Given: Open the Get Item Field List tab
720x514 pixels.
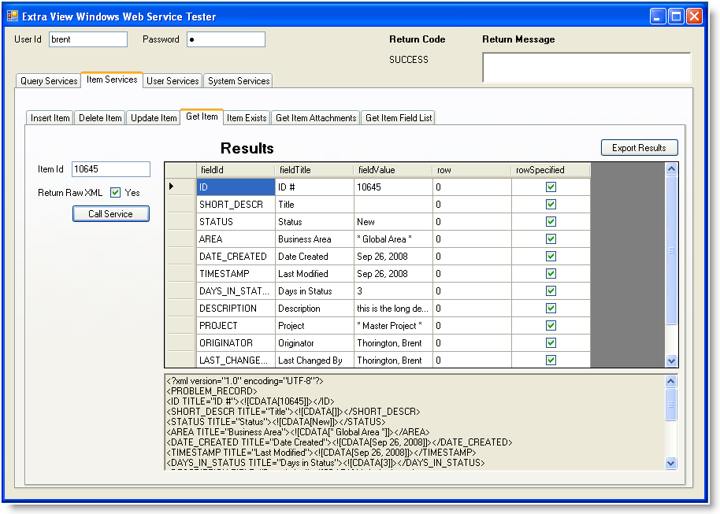Looking at the screenshot, I should pos(398,118).
